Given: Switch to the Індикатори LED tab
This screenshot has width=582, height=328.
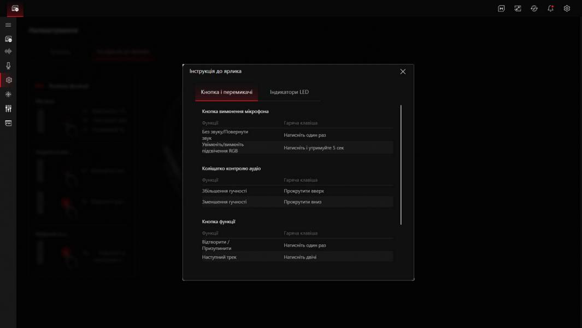Looking at the screenshot, I should coord(289,92).
